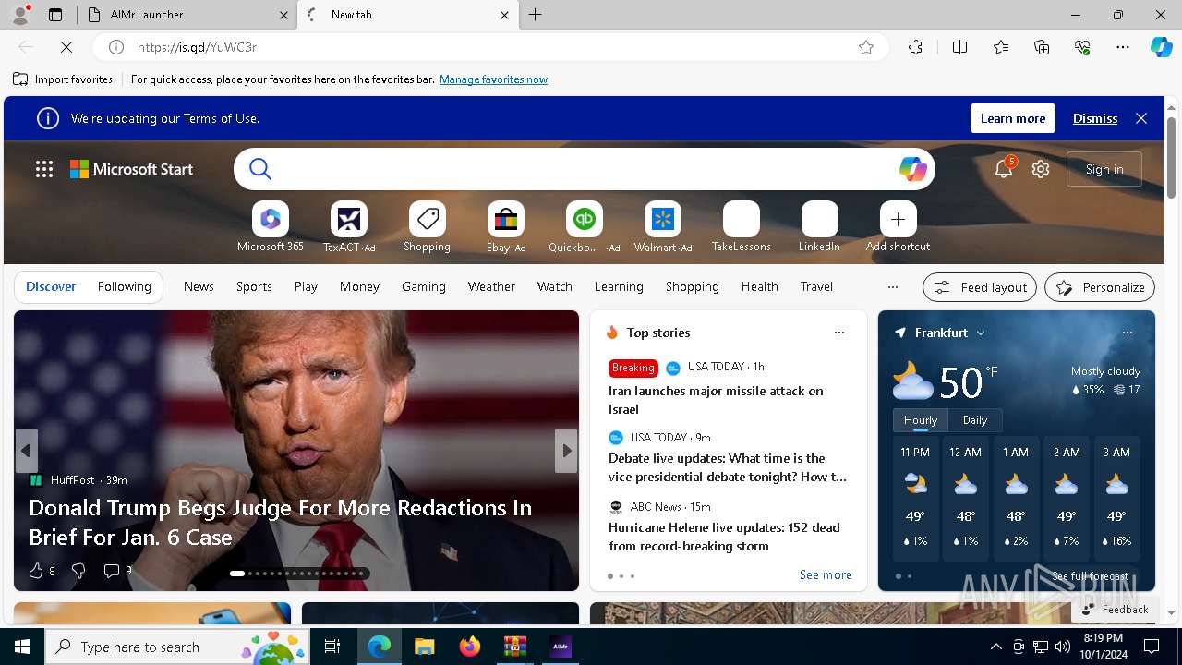Open the News category

click(199, 287)
